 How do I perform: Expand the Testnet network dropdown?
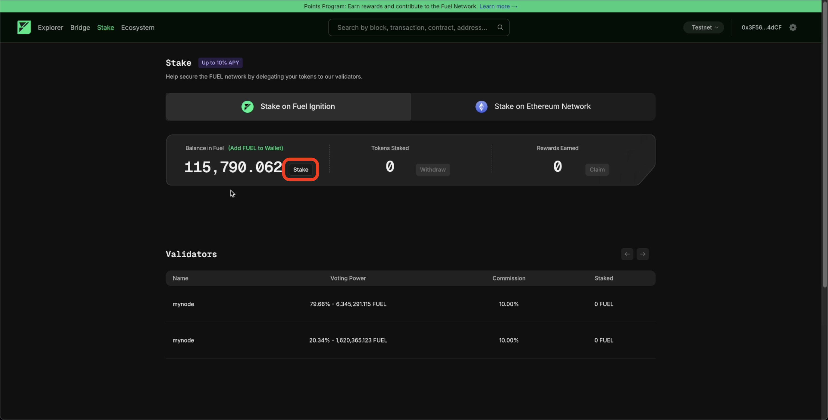[x=703, y=27]
